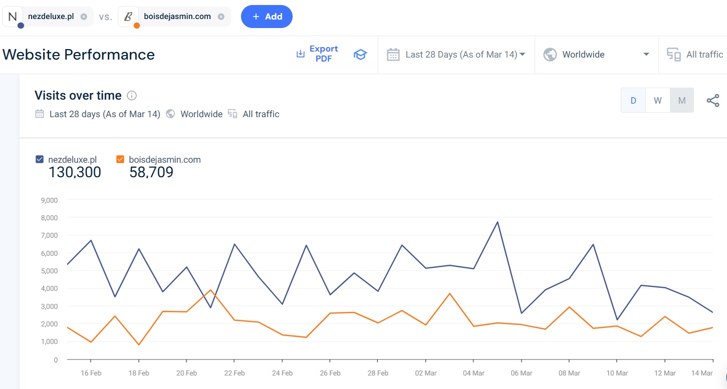Open the All traffic filter dropdown
727x389 pixels.
(x=704, y=55)
